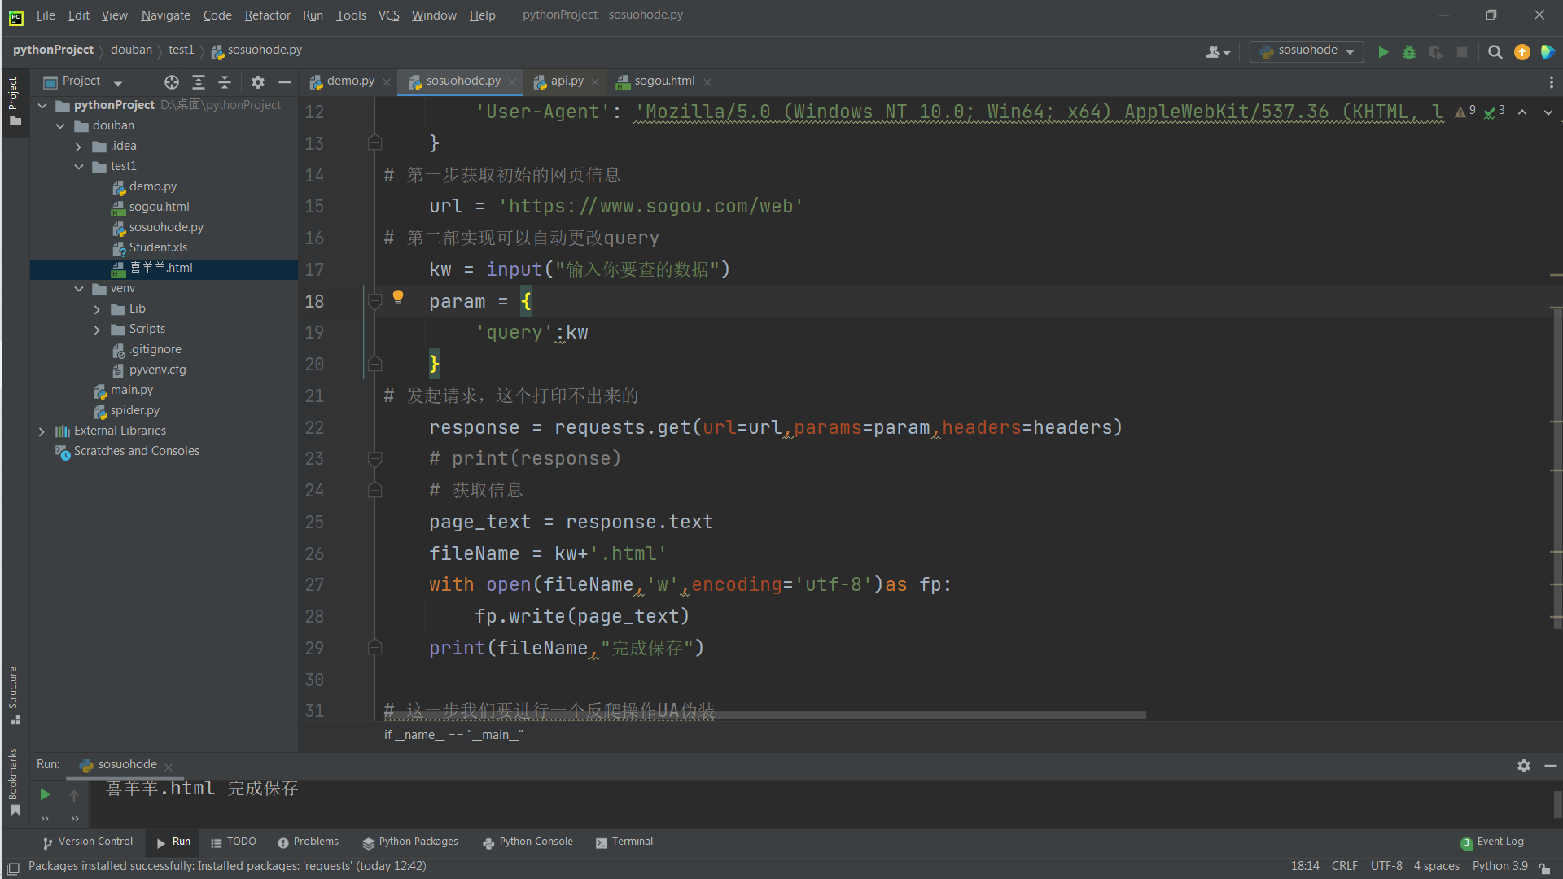Open Search Everywhere magnifier icon
This screenshot has width=1563, height=879.
pyautogui.click(x=1495, y=52)
